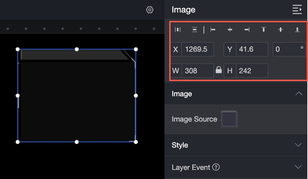
Task: Align layer to horizontal center
Action: point(230,30)
